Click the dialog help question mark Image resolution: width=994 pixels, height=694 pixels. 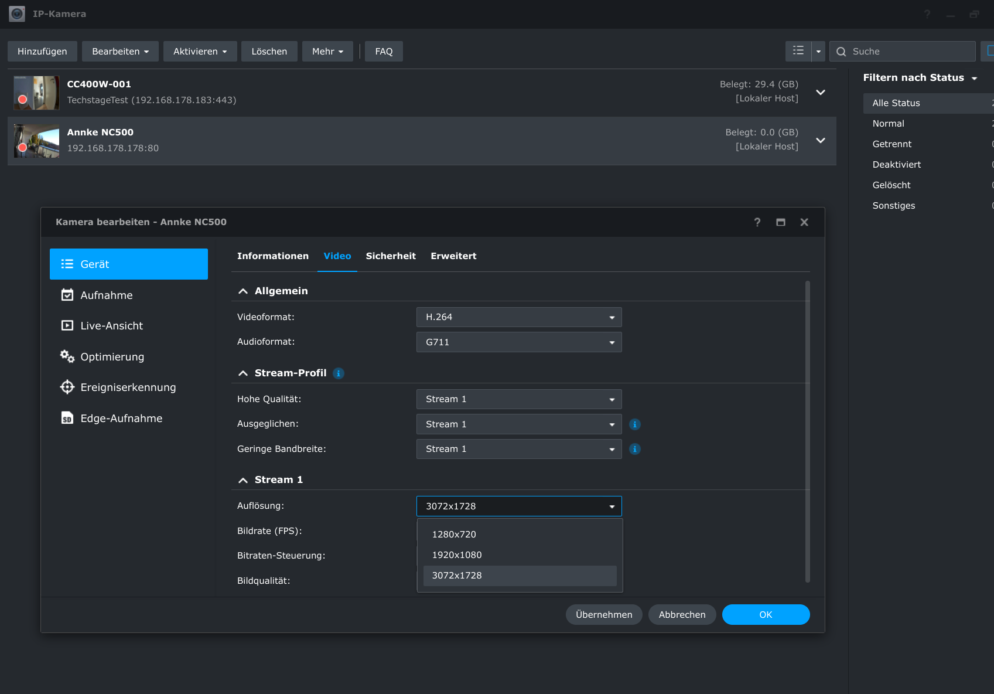[757, 222]
